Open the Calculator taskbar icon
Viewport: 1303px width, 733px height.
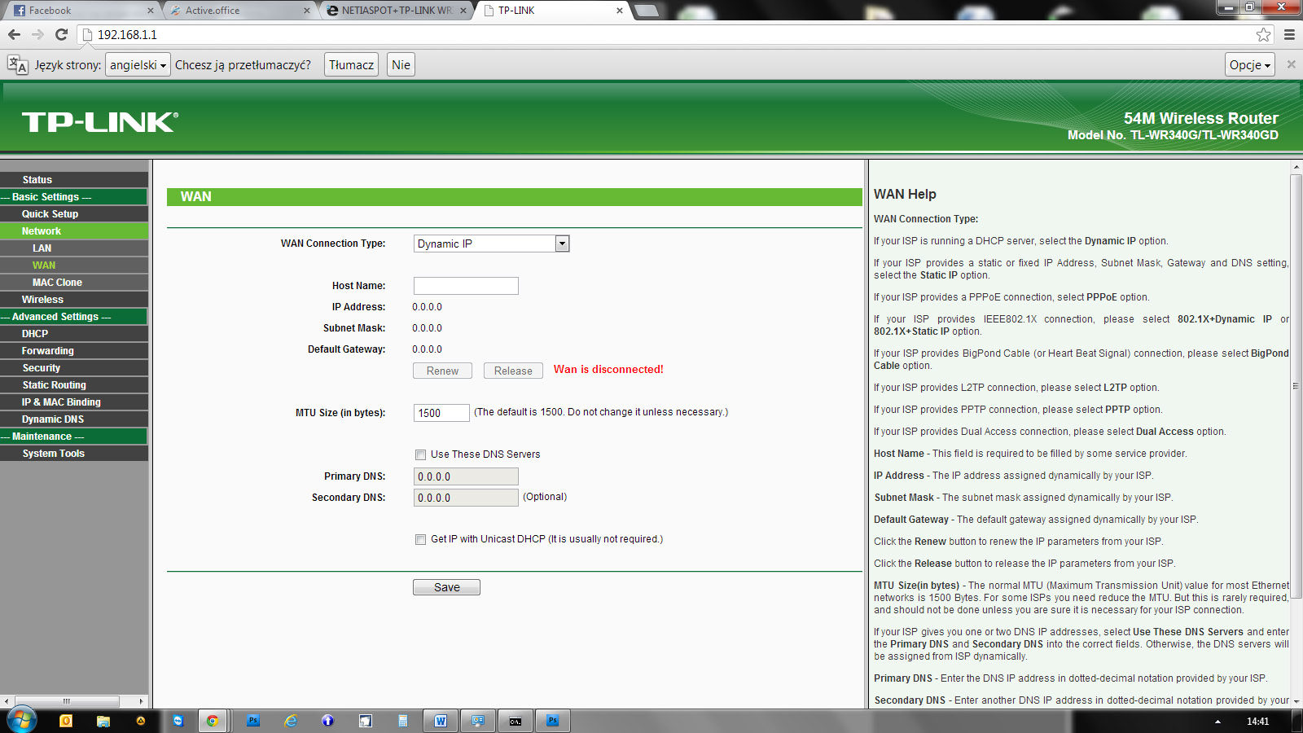403,721
